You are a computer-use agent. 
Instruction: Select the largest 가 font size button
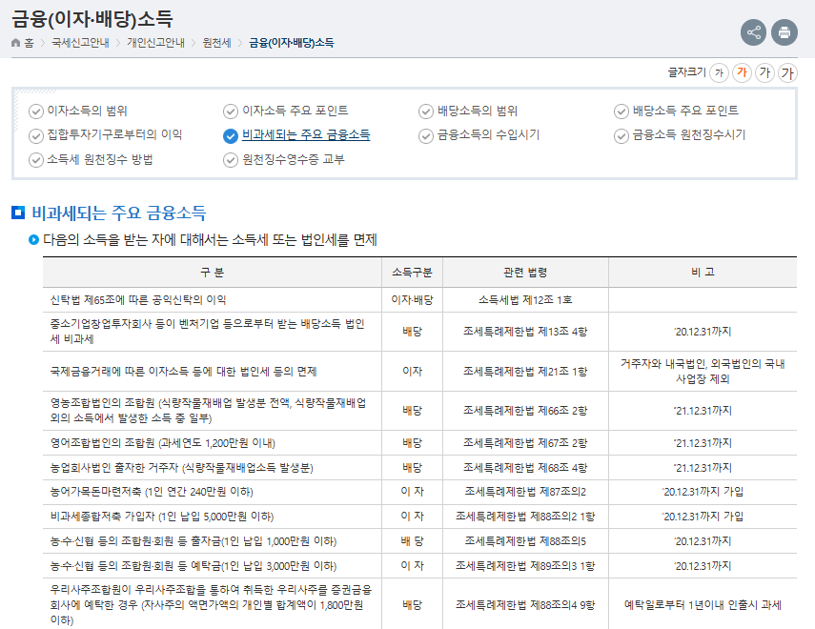click(x=787, y=73)
